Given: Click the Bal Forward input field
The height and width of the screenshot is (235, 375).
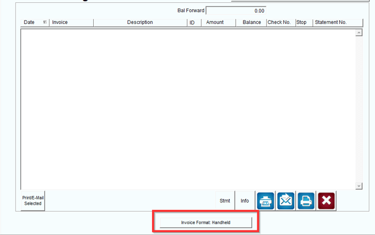Looking at the screenshot, I should tap(236, 10).
